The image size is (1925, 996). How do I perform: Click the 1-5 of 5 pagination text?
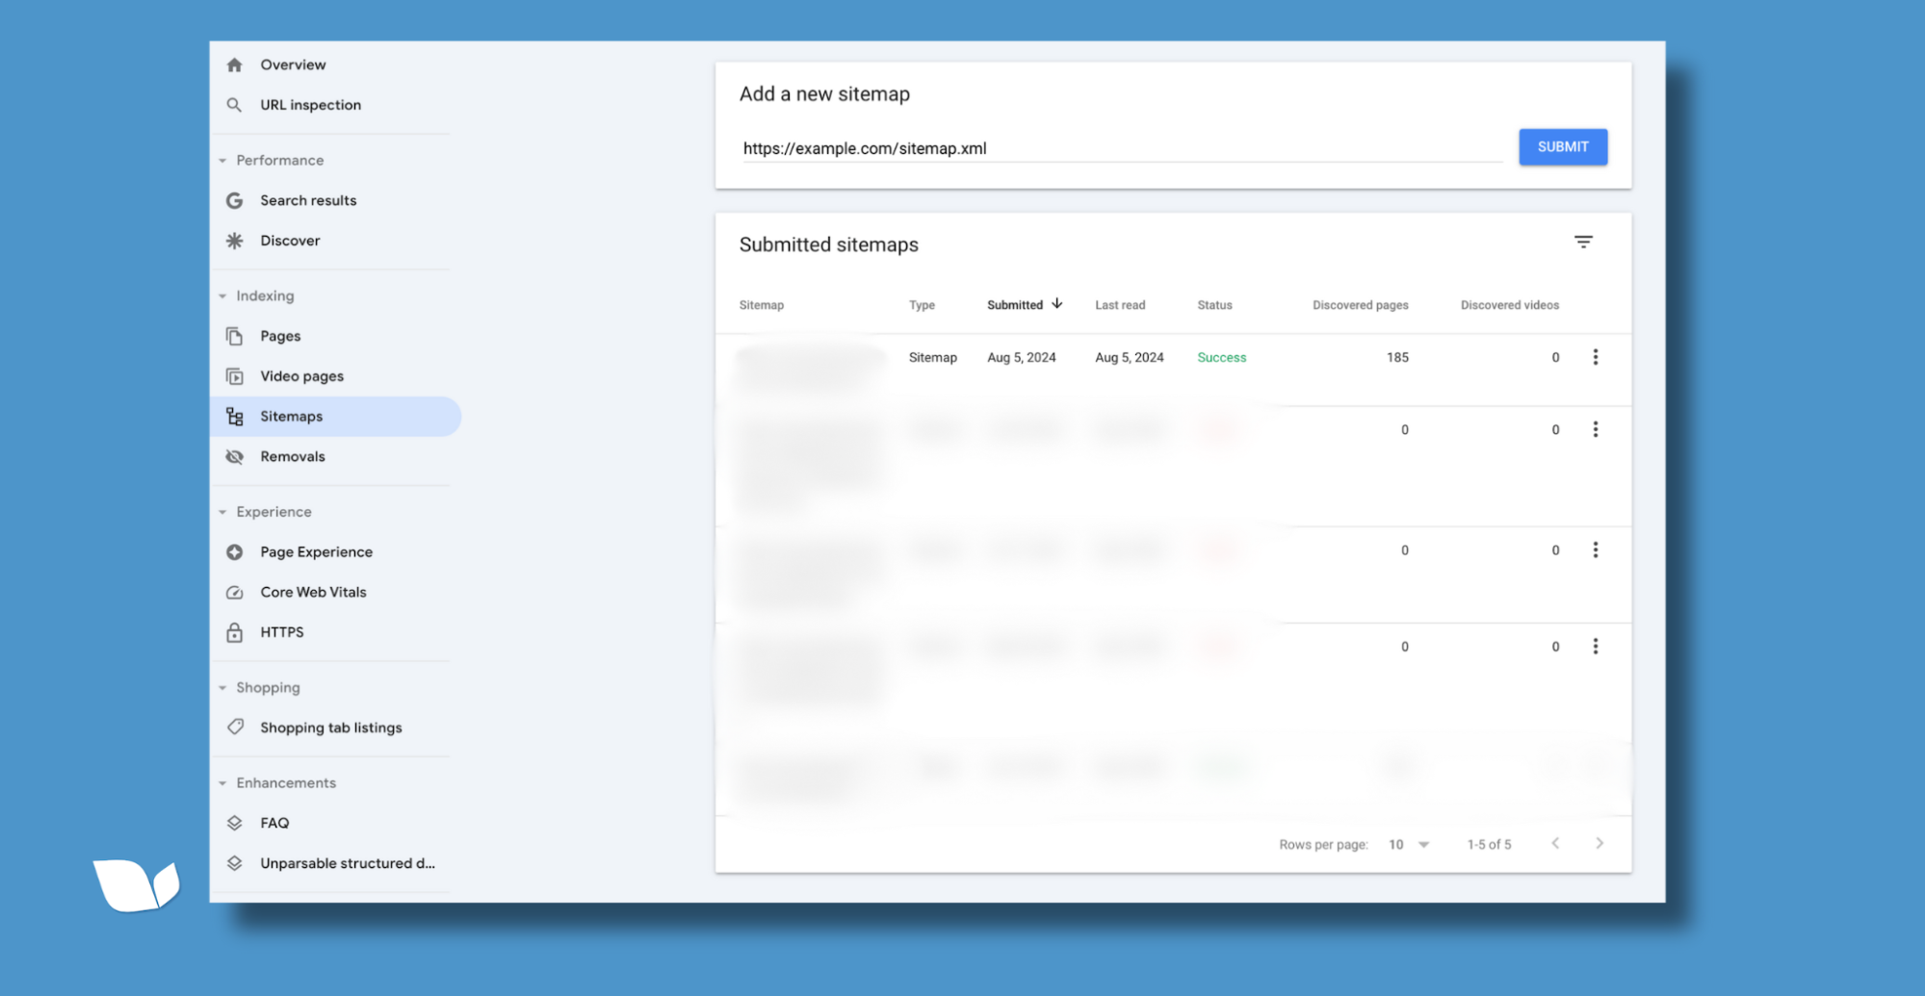[x=1489, y=845]
